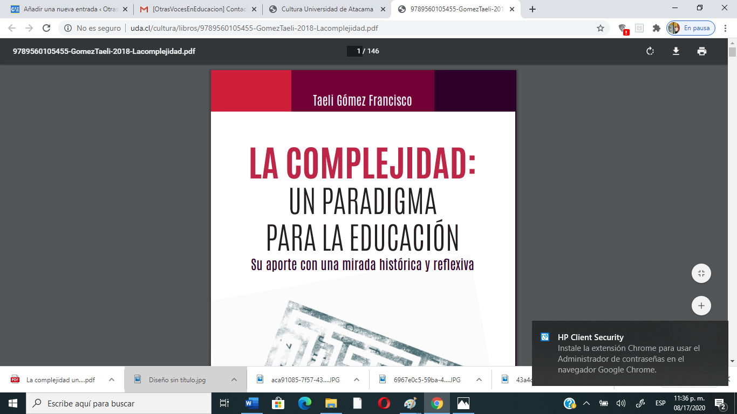
Task: Bookmark this page with star icon
Action: pyautogui.click(x=600, y=28)
